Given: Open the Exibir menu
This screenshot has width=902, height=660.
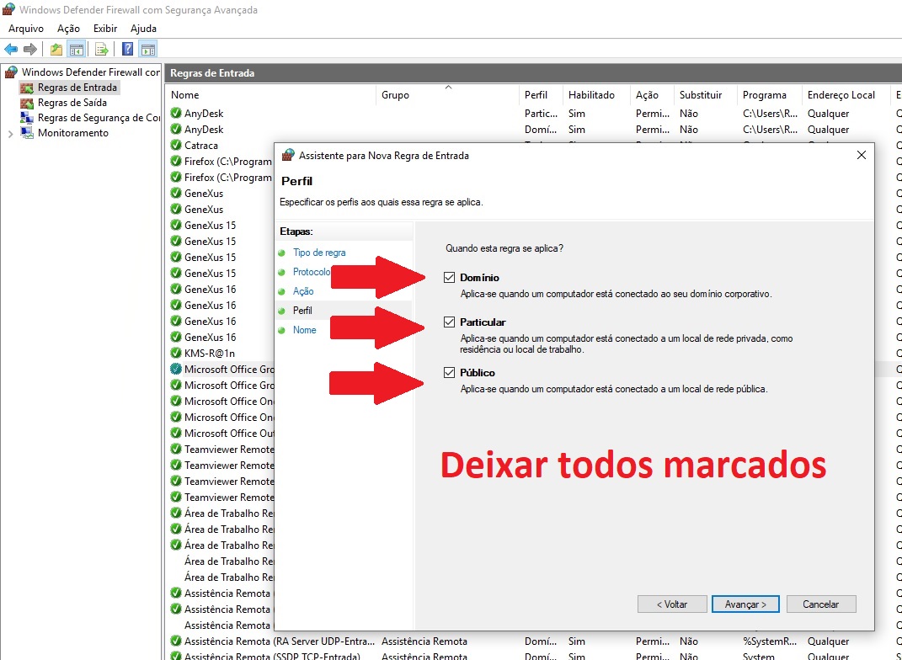Looking at the screenshot, I should point(105,28).
